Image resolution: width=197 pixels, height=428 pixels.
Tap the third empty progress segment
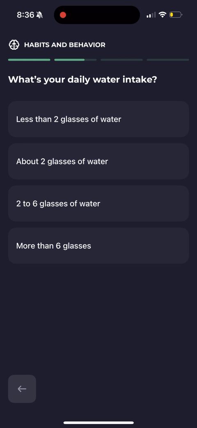pyautogui.click(x=121, y=60)
